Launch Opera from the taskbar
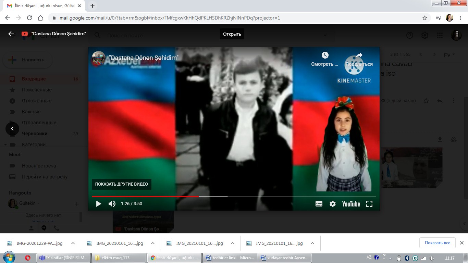468x263 pixels. [x=28, y=258]
